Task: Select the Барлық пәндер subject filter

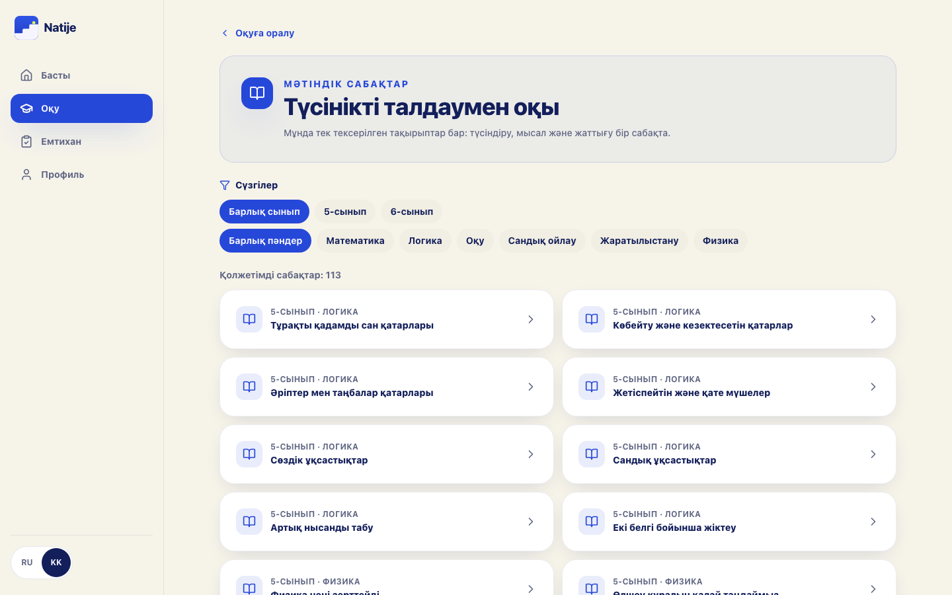Action: click(265, 241)
